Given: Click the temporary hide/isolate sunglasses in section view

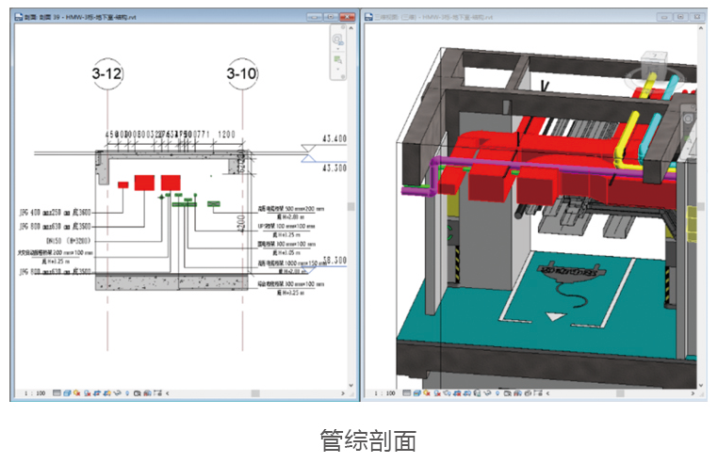Looking at the screenshot, I should point(117,393).
